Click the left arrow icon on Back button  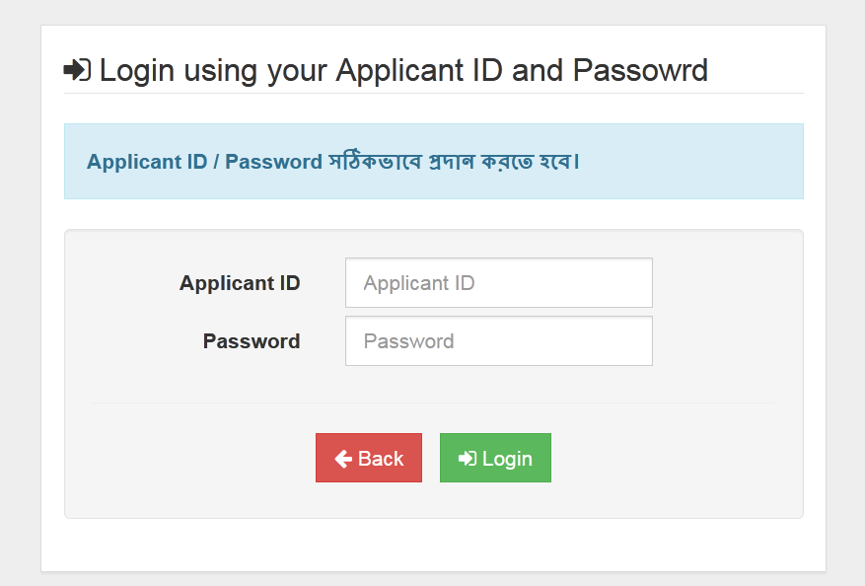pyautogui.click(x=343, y=459)
